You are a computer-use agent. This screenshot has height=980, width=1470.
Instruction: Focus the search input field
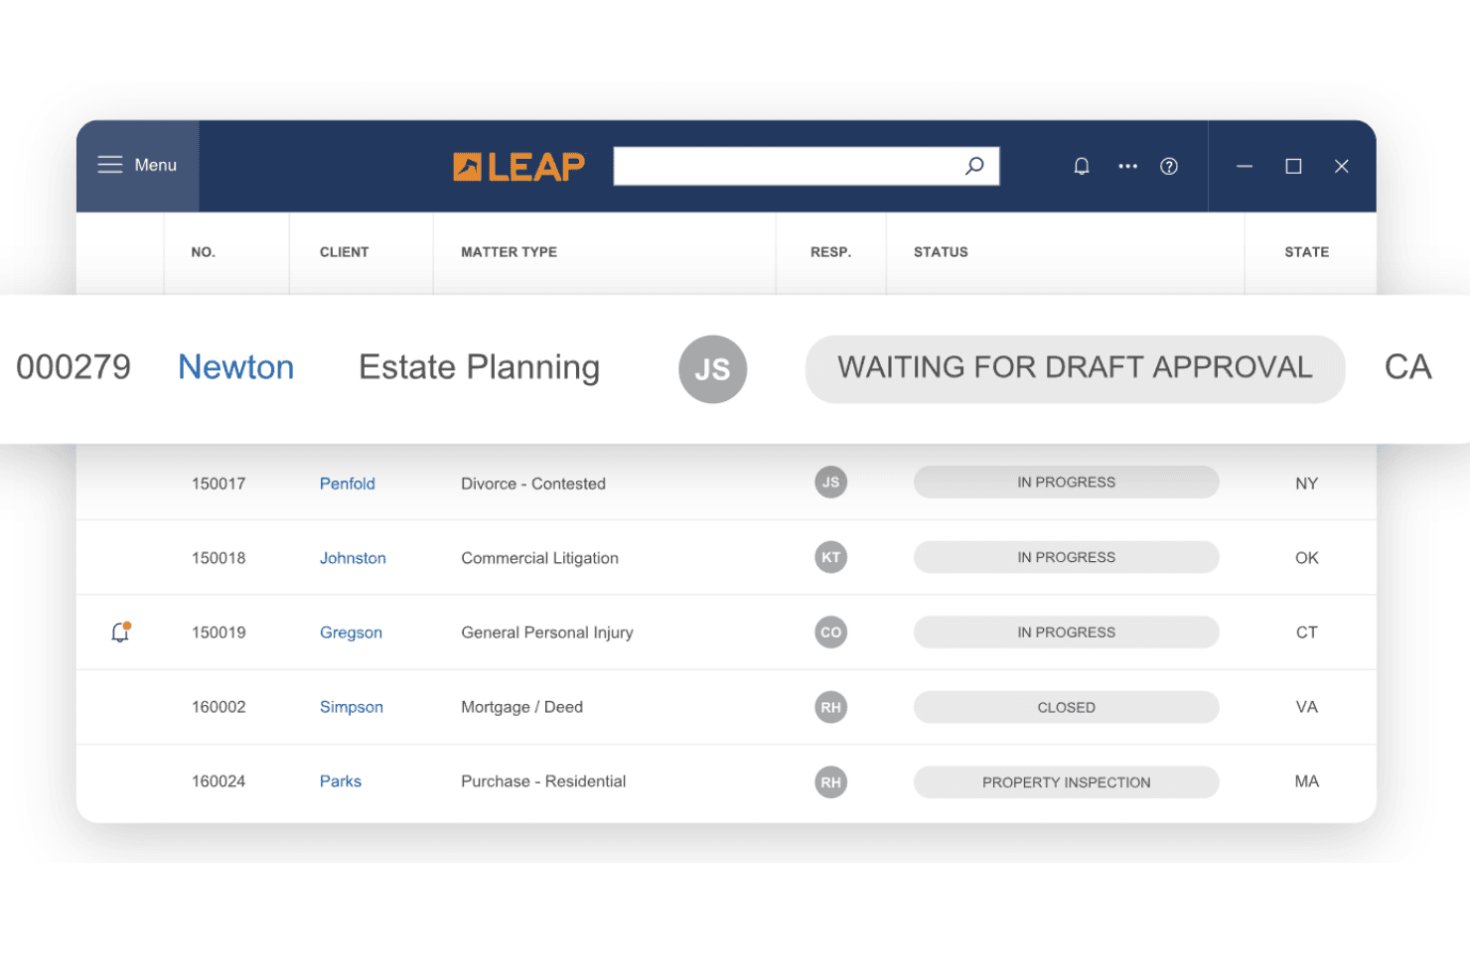coord(806,166)
